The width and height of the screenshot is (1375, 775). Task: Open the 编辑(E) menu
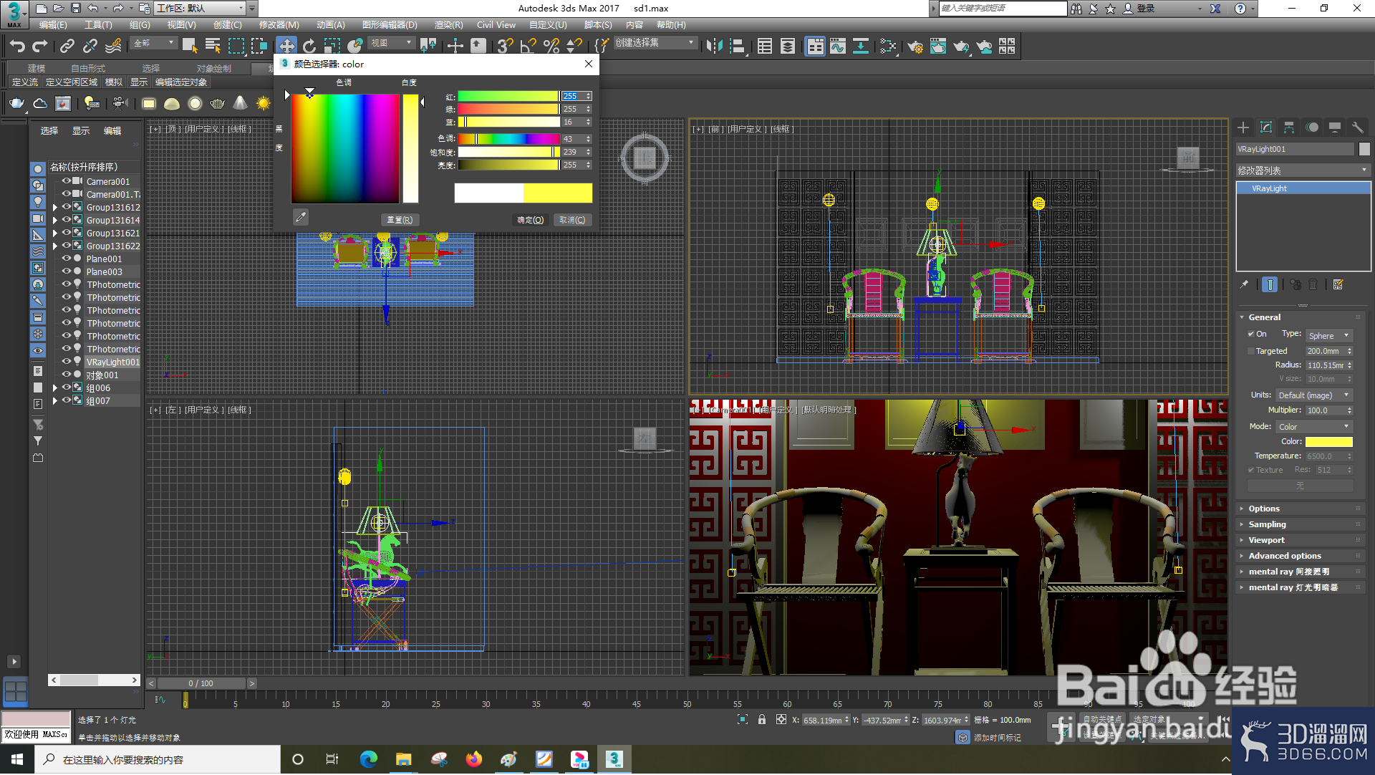(53, 25)
